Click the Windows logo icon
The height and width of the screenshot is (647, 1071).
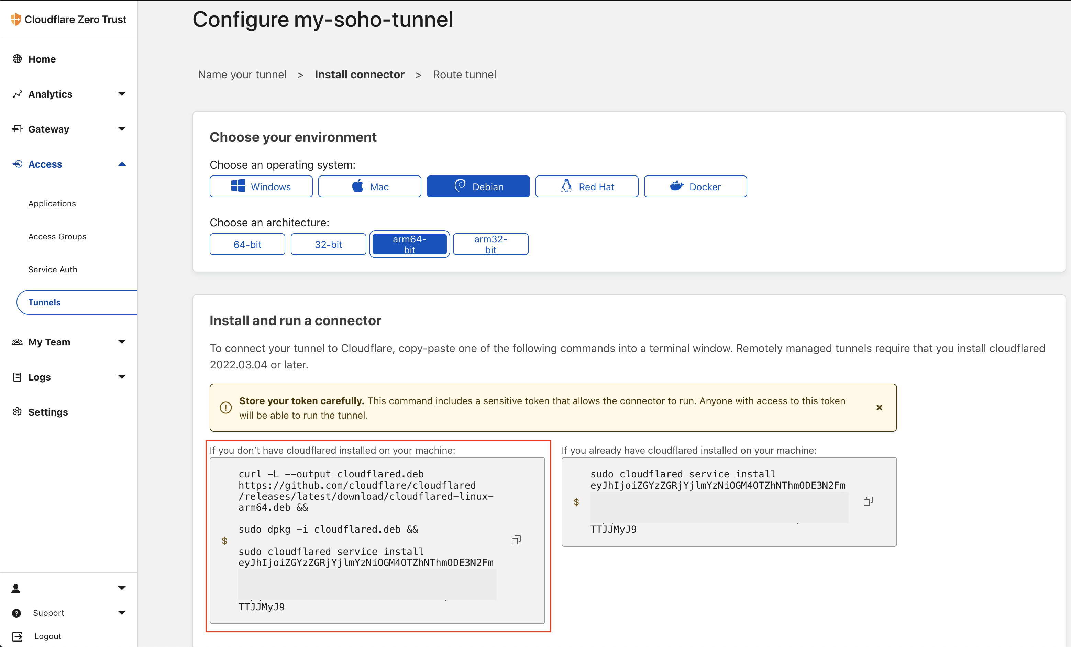point(238,186)
